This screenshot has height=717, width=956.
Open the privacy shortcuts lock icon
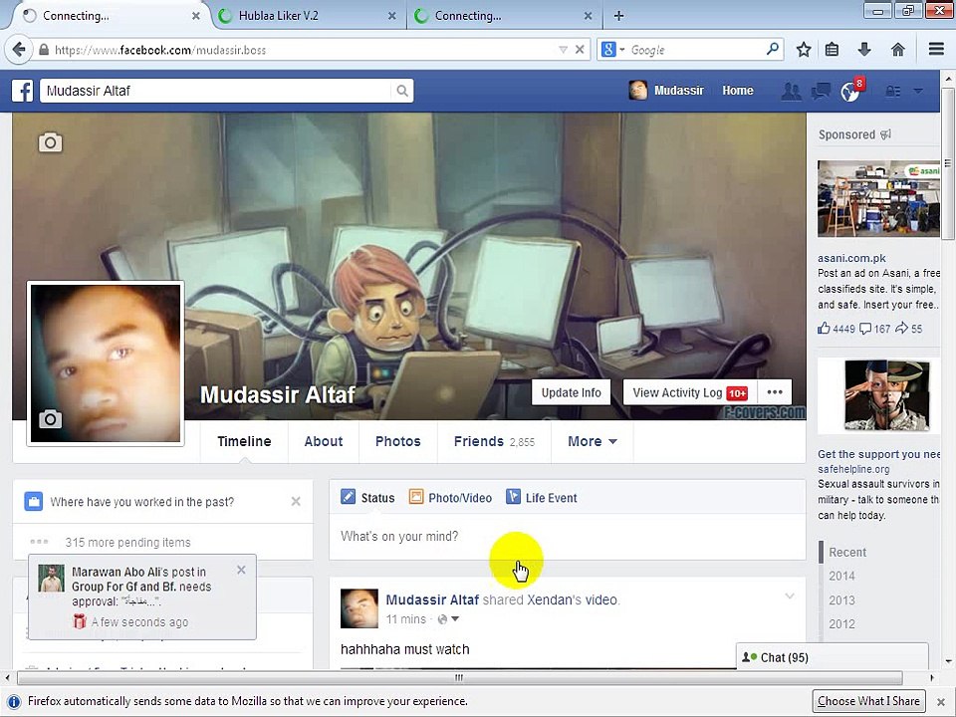[893, 92]
